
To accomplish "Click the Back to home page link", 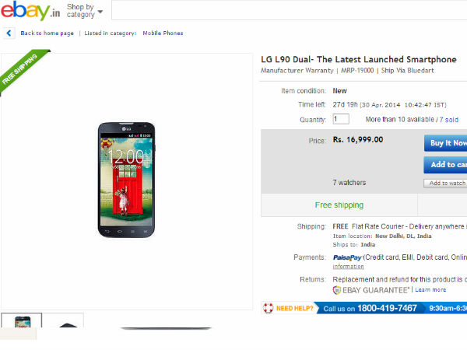I will [47, 33].
